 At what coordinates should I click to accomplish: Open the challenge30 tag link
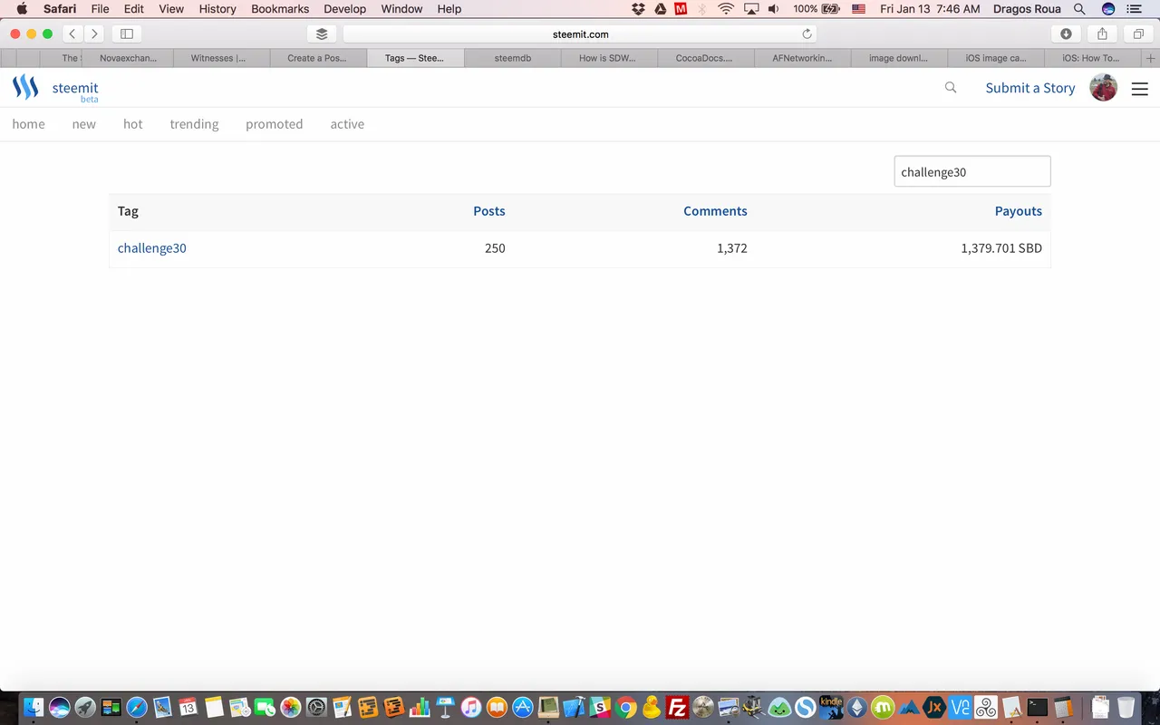click(x=152, y=248)
